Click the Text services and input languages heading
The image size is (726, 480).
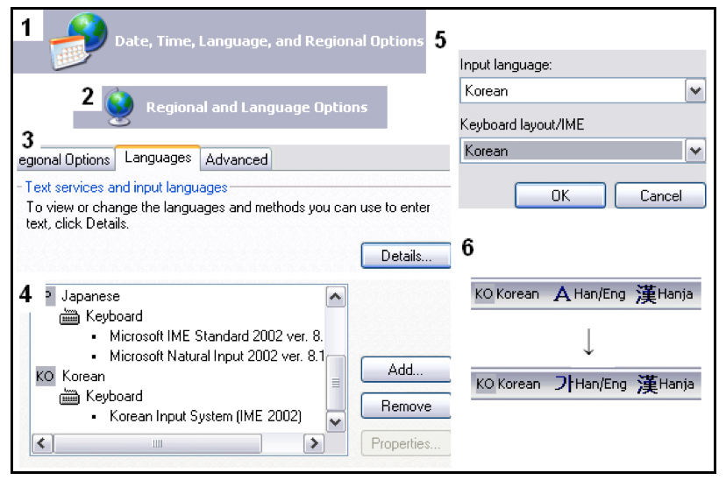(x=126, y=187)
